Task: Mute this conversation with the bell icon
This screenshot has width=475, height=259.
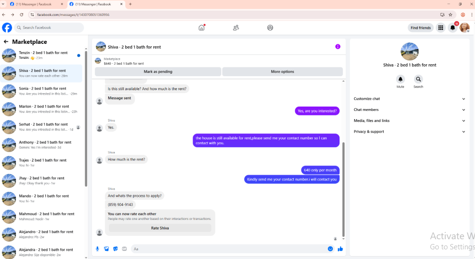Action: pos(400,79)
